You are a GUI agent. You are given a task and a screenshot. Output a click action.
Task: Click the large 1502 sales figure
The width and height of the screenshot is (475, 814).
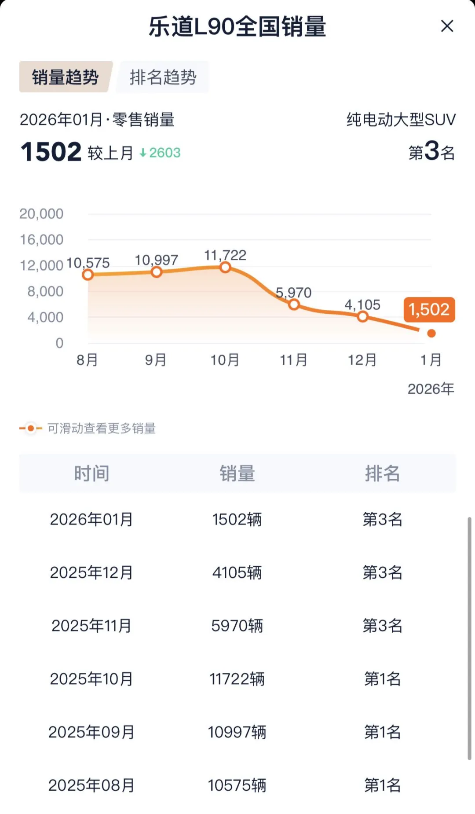click(51, 152)
